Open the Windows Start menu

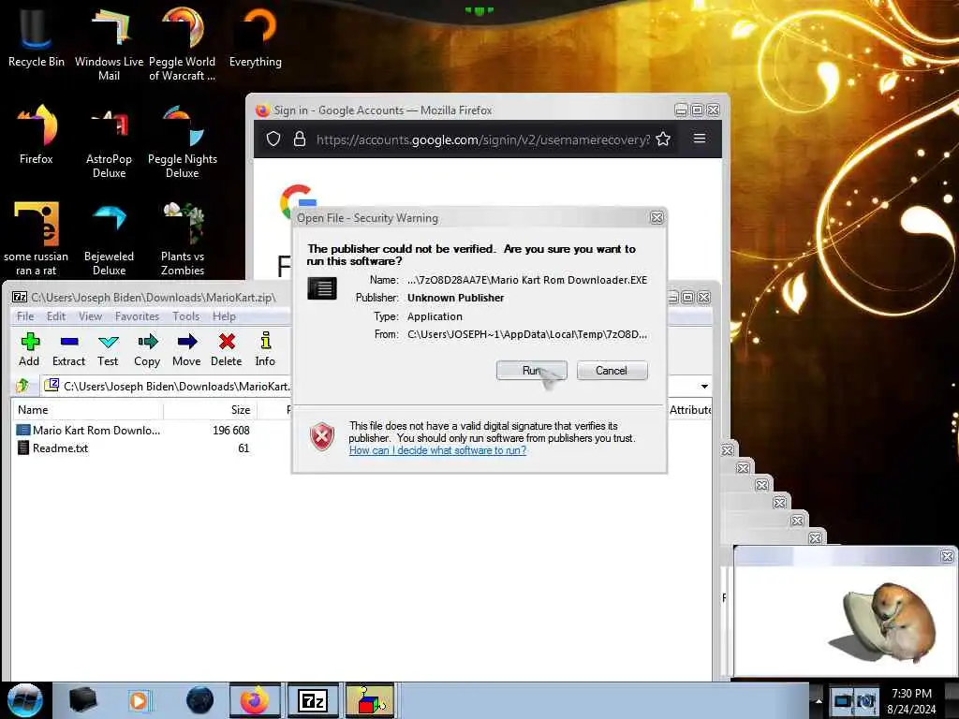tap(25, 700)
